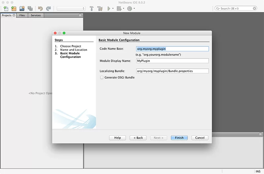The width and height of the screenshot is (264, 174).
Task: Click the search magnifier icon
Action: click(x=218, y=9)
